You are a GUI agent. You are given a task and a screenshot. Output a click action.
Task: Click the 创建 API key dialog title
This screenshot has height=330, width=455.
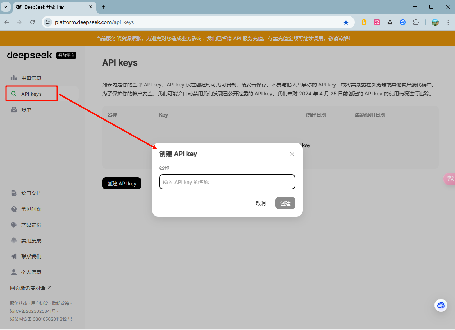pos(178,154)
